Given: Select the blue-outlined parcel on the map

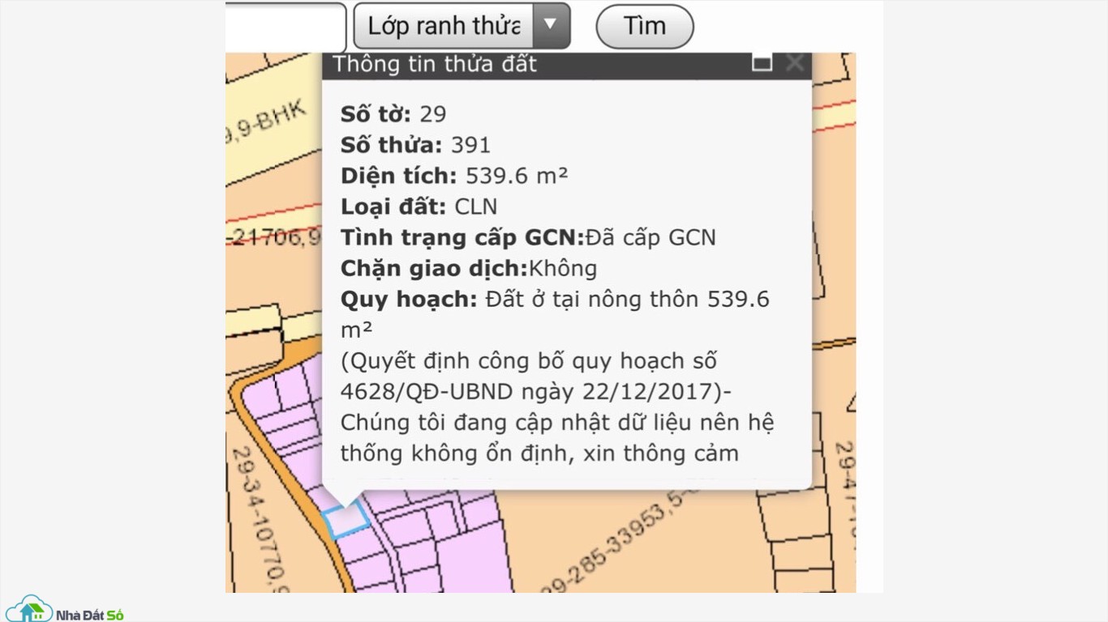Looking at the screenshot, I should (346, 519).
